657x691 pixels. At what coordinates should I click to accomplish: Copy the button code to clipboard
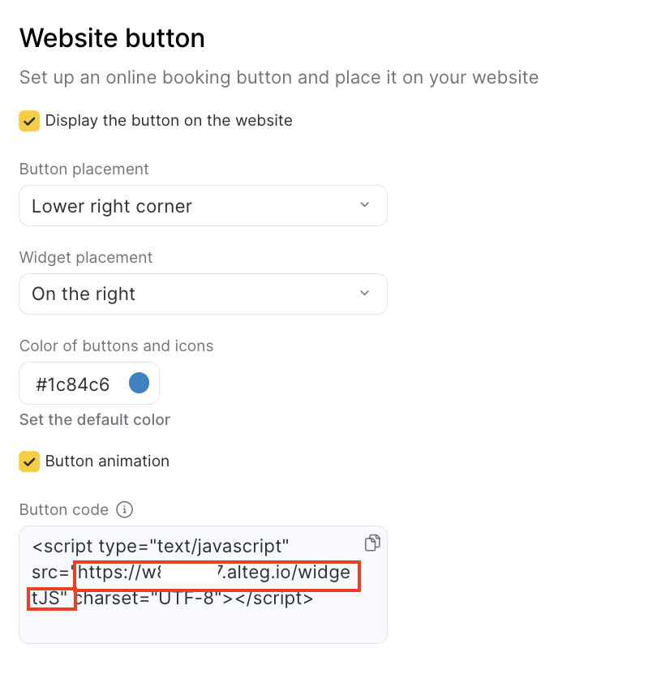coord(372,543)
